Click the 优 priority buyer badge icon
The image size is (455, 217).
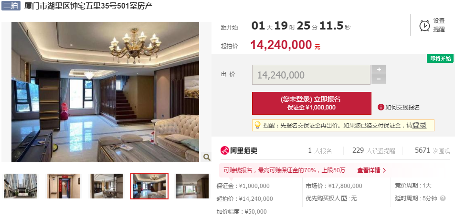point(344,198)
